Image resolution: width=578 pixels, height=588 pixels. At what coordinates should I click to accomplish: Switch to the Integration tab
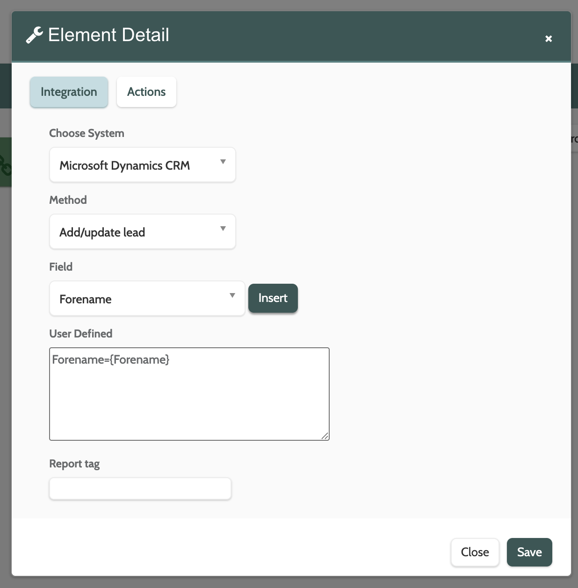tap(69, 92)
